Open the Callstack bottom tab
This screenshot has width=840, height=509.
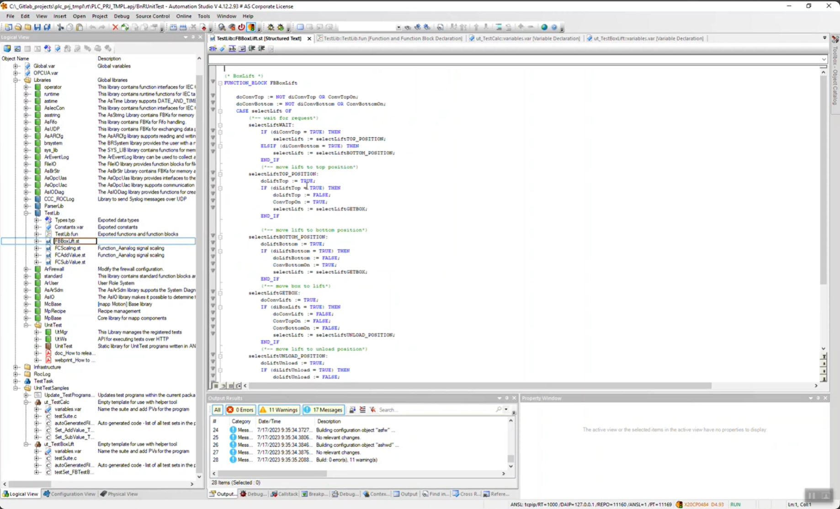tap(284, 494)
